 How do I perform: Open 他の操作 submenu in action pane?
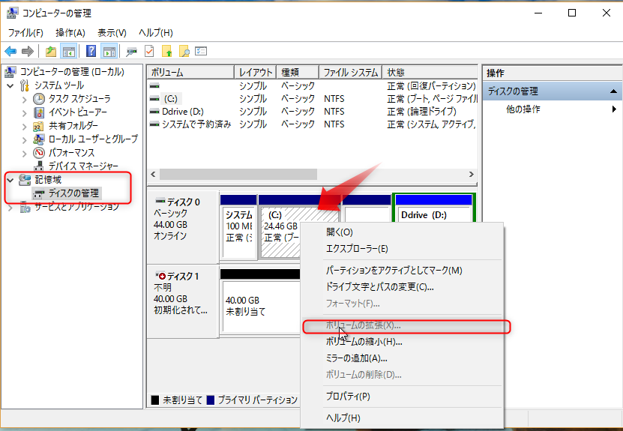(523, 109)
